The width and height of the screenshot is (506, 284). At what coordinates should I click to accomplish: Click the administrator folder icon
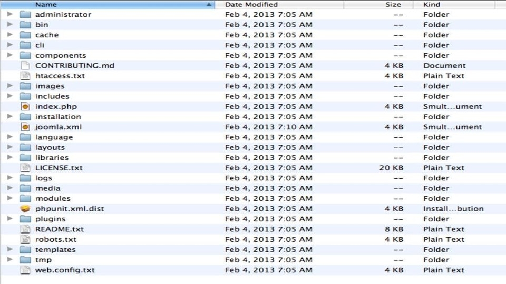(x=25, y=15)
